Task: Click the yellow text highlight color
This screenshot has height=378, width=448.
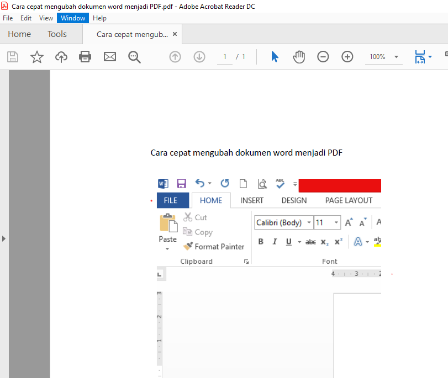Action: click(x=377, y=242)
